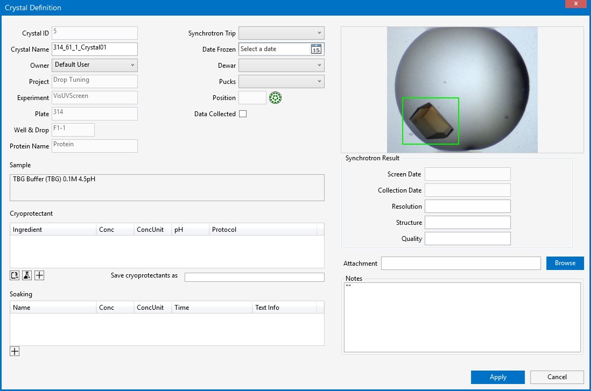This screenshot has height=391, width=591.
Task: Click the pH column header
Action: click(191, 230)
